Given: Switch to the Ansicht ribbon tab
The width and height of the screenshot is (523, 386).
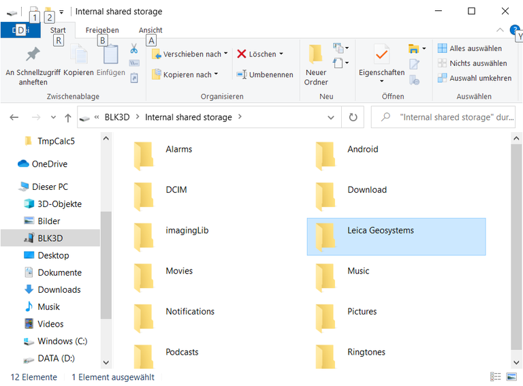Looking at the screenshot, I should (150, 30).
